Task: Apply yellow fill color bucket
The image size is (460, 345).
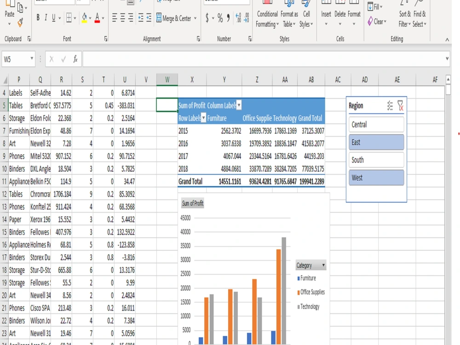Action: click(x=84, y=17)
